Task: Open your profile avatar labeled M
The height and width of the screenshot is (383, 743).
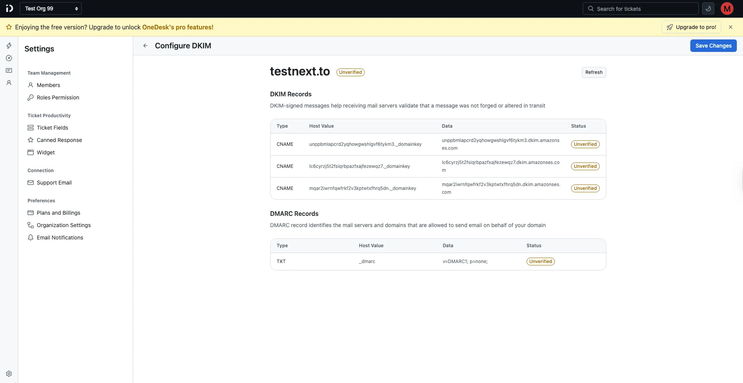Action: [x=727, y=8]
